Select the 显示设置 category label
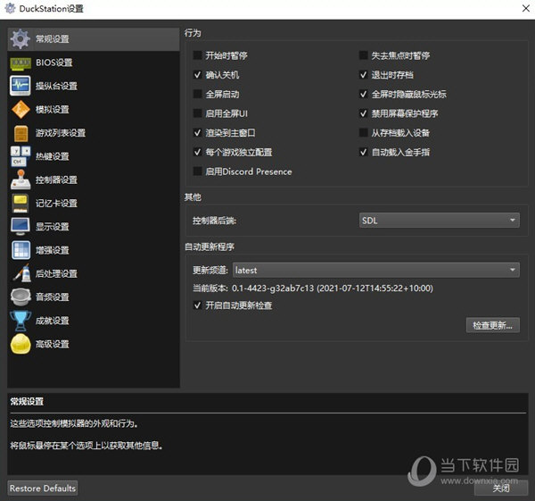 pyautogui.click(x=53, y=227)
